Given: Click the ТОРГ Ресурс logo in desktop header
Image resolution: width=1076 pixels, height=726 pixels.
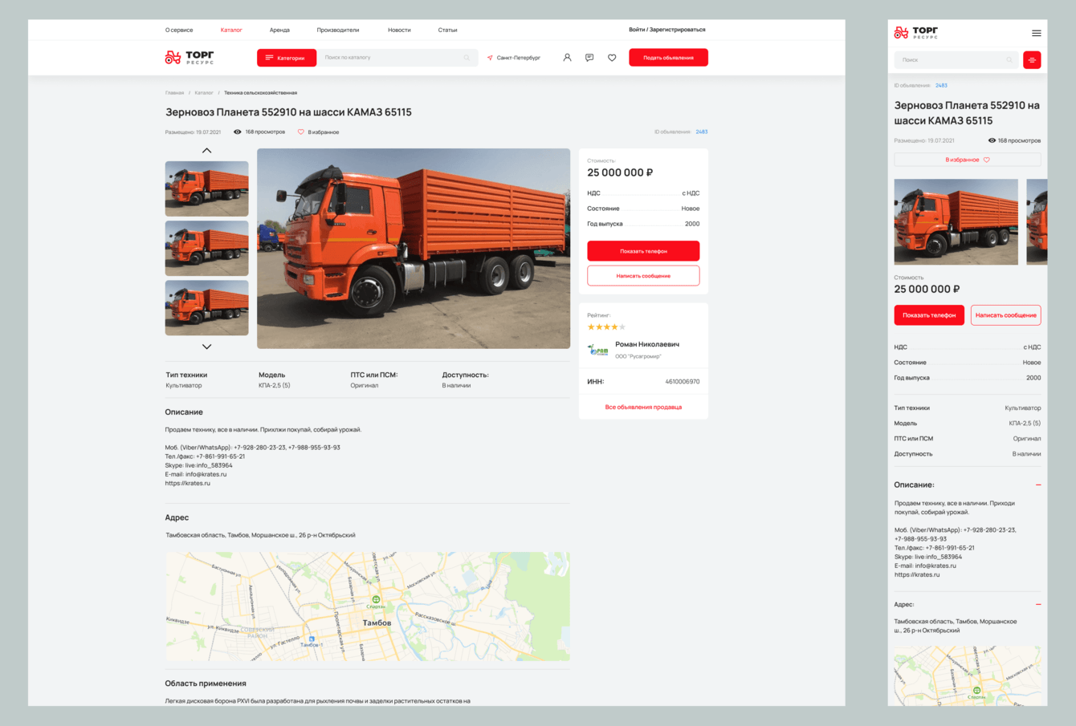Looking at the screenshot, I should (190, 58).
